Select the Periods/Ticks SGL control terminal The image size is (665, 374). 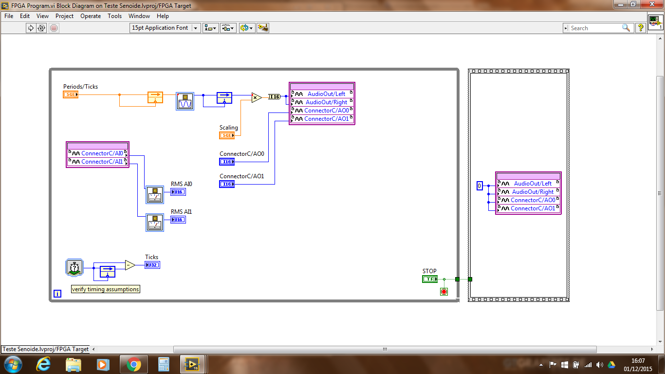71,94
